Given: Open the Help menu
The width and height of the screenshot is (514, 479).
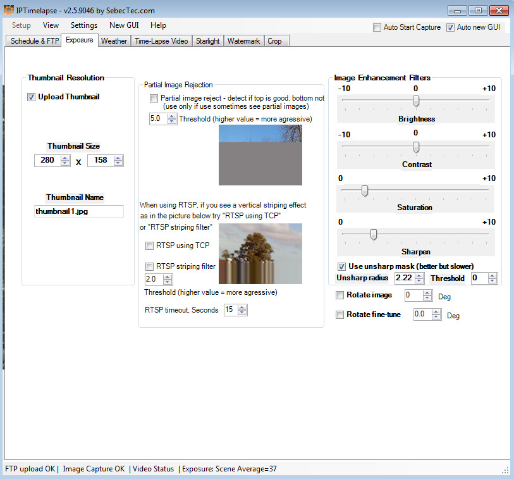Looking at the screenshot, I should click(158, 25).
